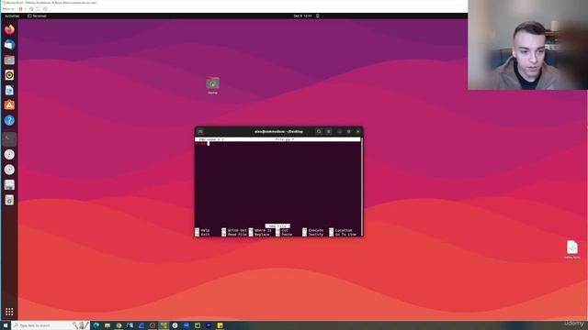Open Rhythmbox music player in the dock
588x330 pixels.
(9, 75)
